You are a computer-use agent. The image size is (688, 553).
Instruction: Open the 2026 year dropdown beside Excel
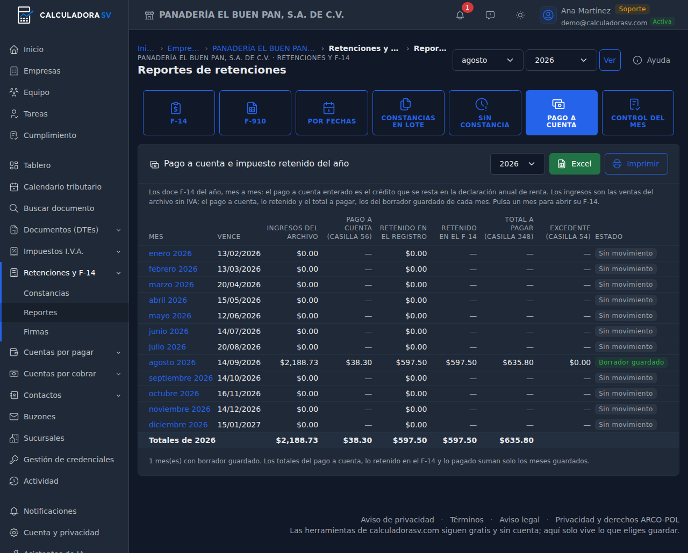click(x=518, y=164)
